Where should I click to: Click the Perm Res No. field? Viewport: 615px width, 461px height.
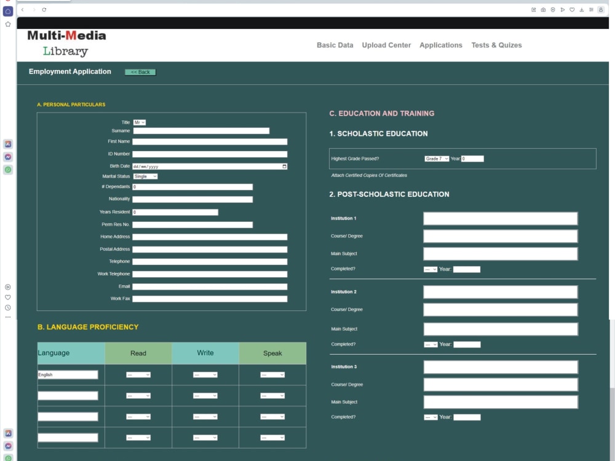[x=192, y=224]
